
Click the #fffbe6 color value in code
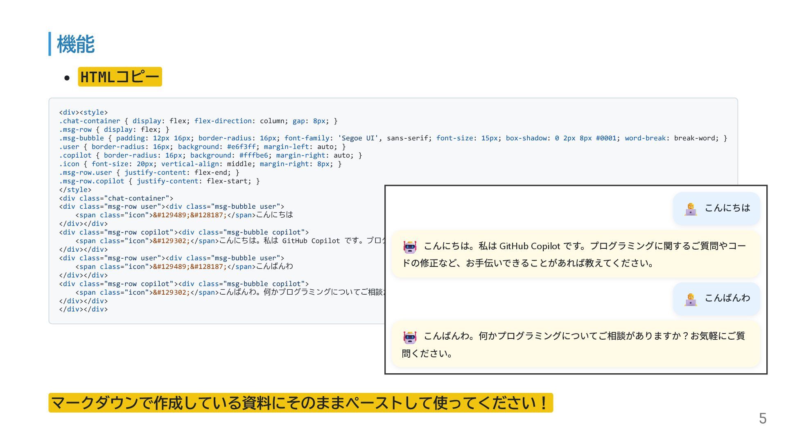[253, 155]
